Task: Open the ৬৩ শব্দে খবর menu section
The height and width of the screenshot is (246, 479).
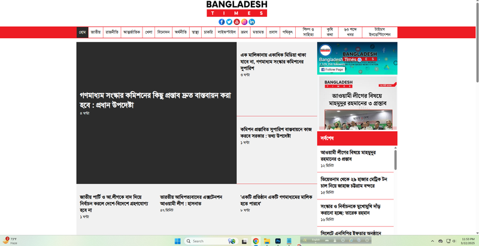Action: click(350, 32)
